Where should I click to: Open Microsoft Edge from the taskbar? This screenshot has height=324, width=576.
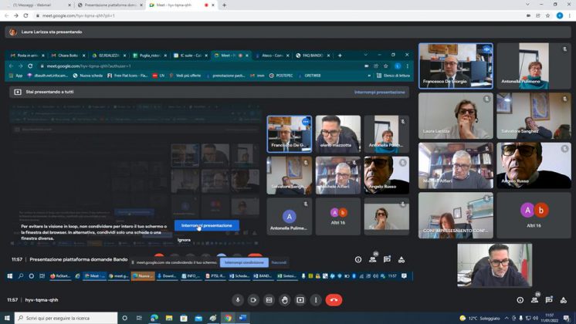point(154,318)
